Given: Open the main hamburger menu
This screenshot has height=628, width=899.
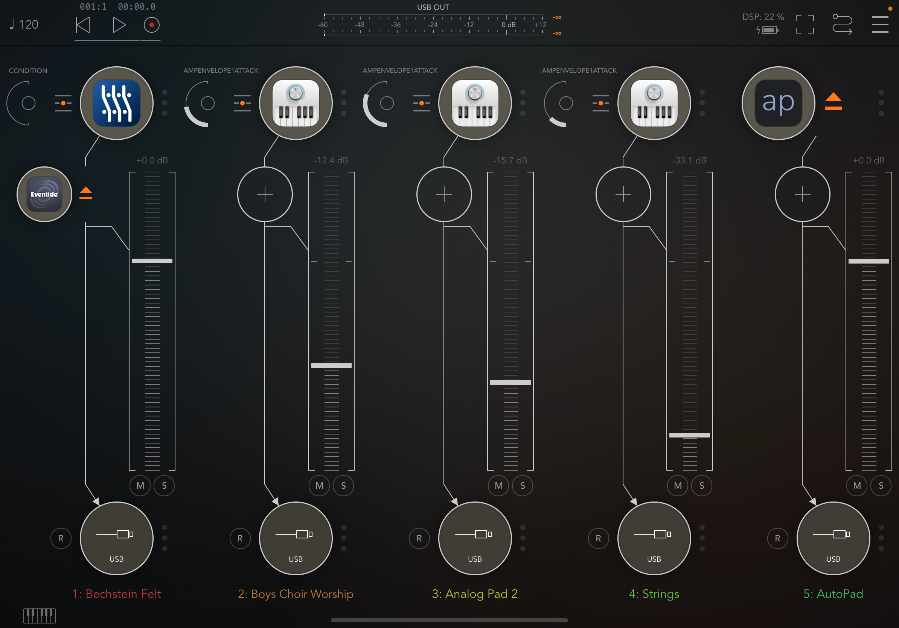Looking at the screenshot, I should click(879, 24).
